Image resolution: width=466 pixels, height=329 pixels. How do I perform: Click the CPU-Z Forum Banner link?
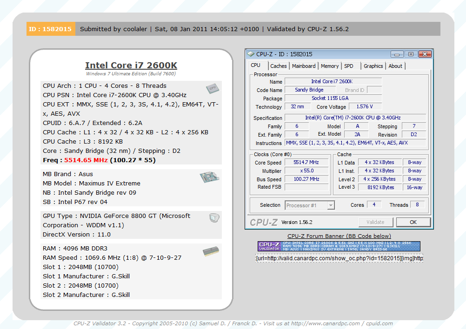coord(339,236)
